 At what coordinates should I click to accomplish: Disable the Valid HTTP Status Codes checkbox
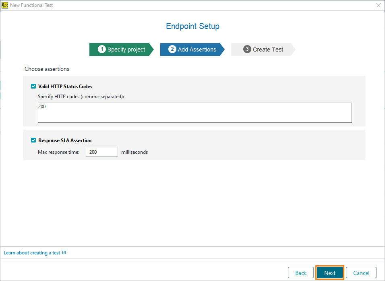tap(33, 86)
